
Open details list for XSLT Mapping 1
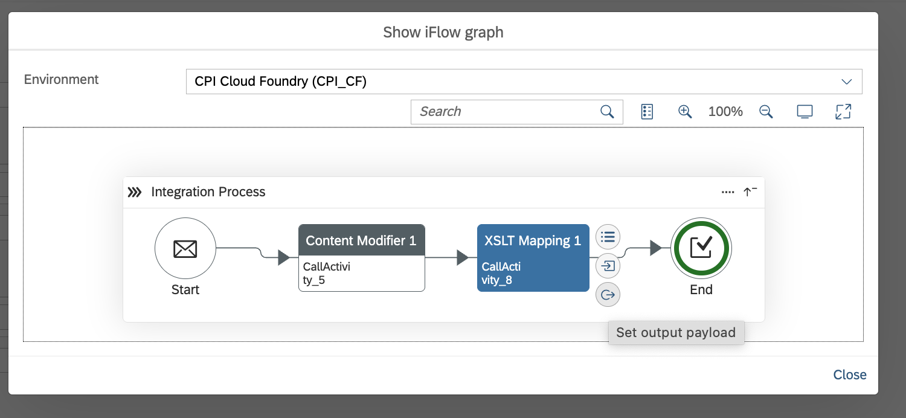608,236
